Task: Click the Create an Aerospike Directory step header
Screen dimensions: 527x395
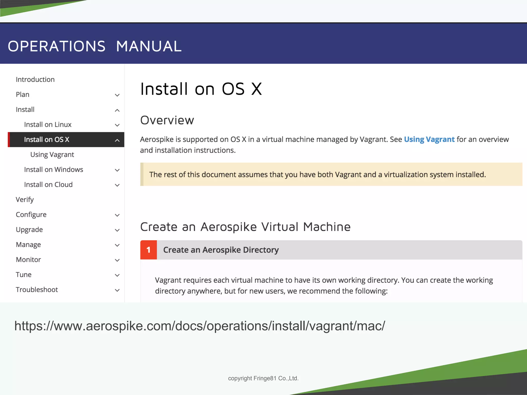Action: point(331,250)
